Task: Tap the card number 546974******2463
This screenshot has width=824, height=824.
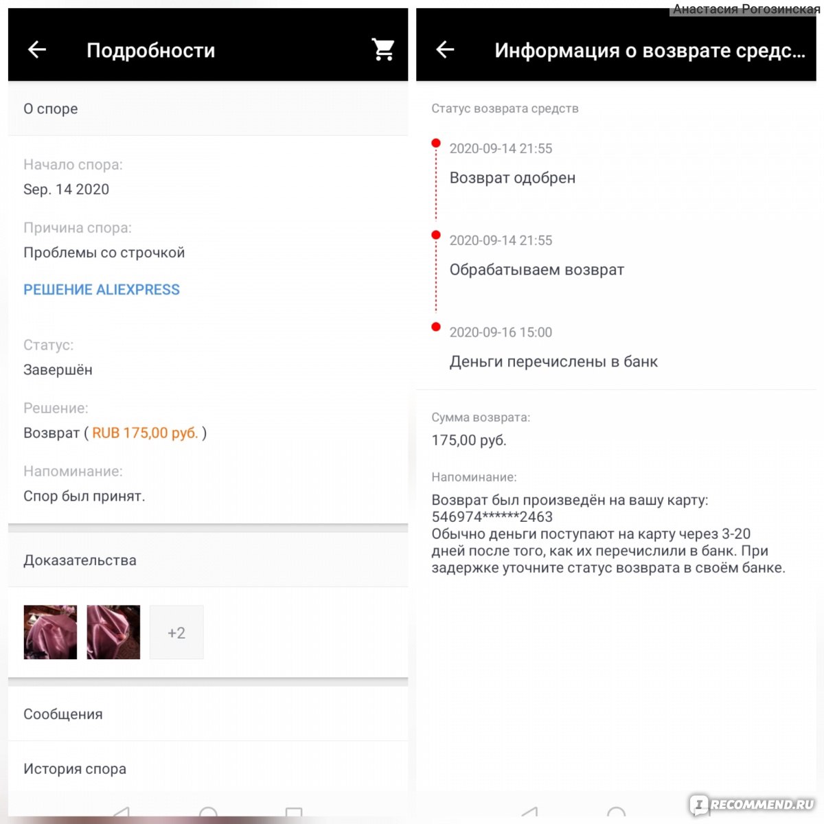Action: pos(492,517)
